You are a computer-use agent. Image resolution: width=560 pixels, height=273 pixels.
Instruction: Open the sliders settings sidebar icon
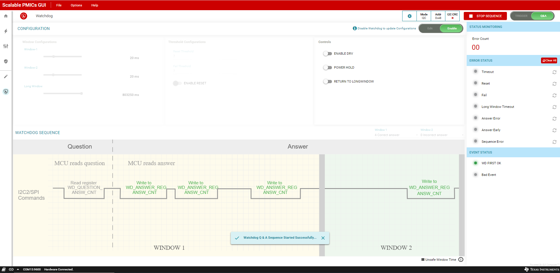tap(6, 46)
